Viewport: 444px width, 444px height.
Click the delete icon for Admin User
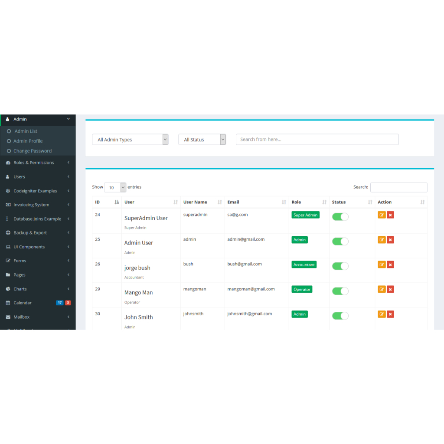click(x=390, y=240)
